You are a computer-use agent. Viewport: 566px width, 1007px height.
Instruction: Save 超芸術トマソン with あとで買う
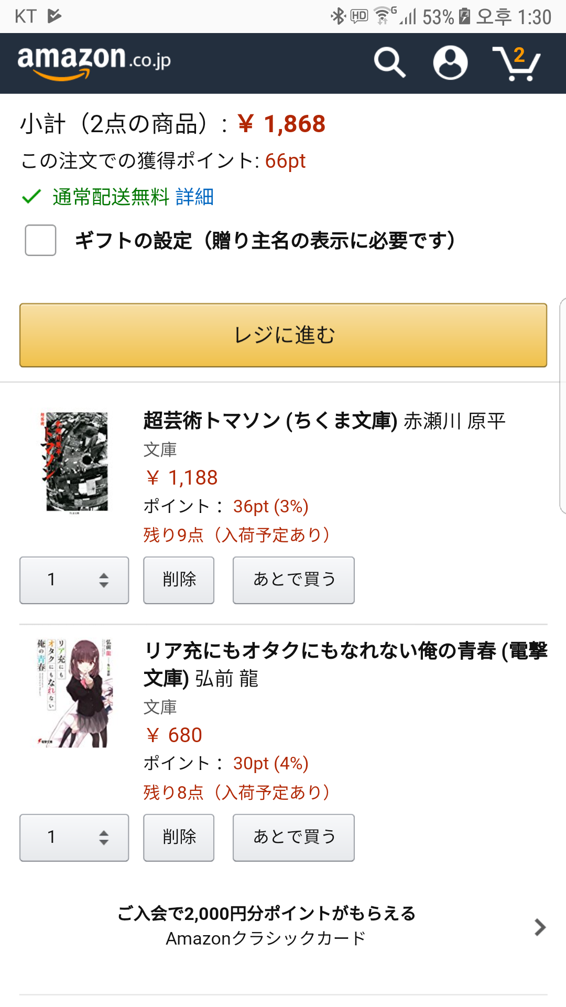tap(293, 580)
